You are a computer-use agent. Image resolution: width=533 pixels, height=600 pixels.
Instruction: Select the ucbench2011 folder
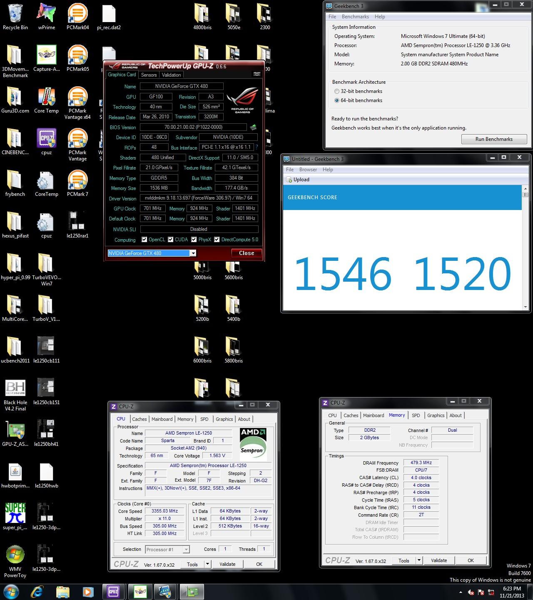point(15,350)
